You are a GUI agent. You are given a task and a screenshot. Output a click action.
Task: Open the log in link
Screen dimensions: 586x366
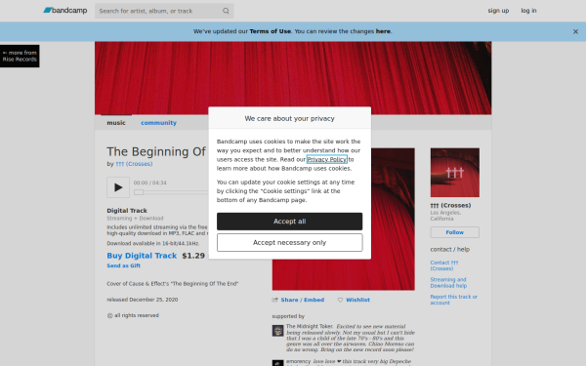tap(528, 11)
